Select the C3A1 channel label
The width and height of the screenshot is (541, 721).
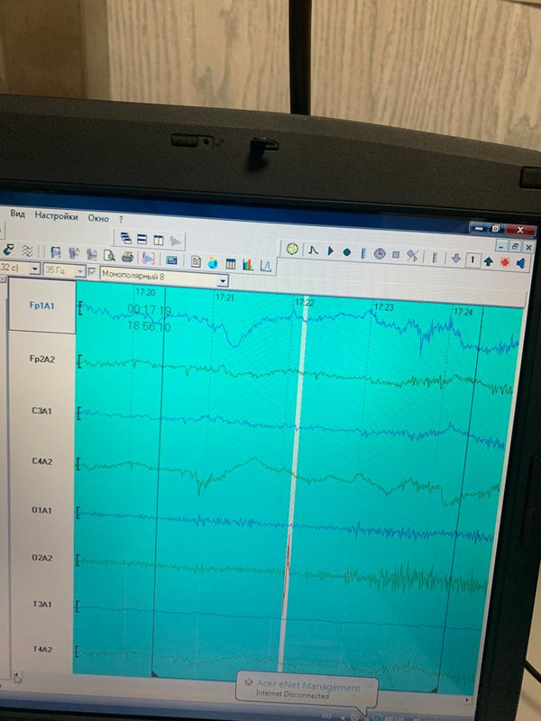click(41, 411)
